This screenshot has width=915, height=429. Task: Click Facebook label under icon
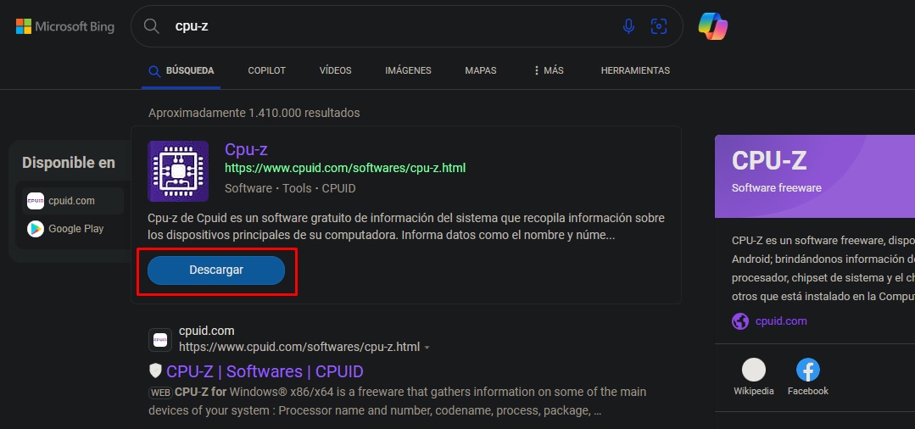(808, 391)
